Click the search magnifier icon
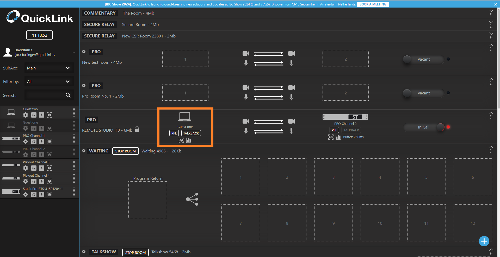This screenshot has height=257, width=500. (x=68, y=95)
